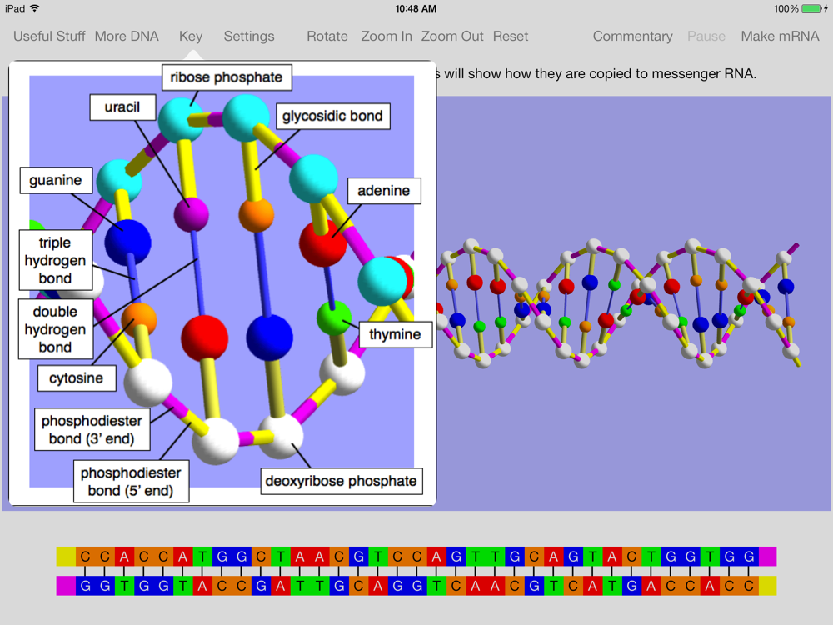Start transcription with Make mRNA

[780, 36]
